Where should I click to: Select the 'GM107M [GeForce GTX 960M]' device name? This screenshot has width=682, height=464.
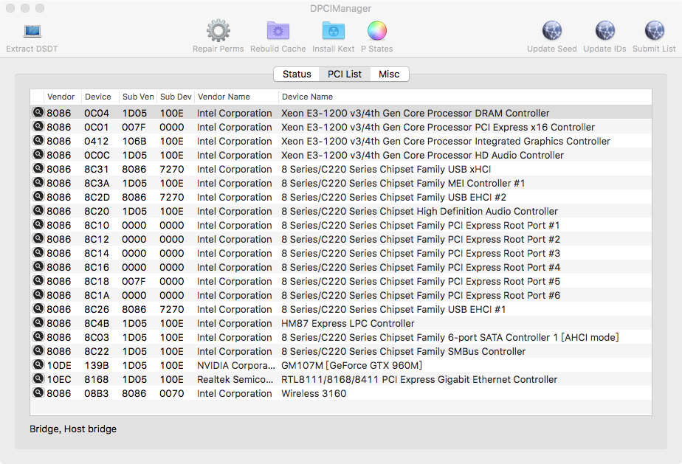click(351, 365)
